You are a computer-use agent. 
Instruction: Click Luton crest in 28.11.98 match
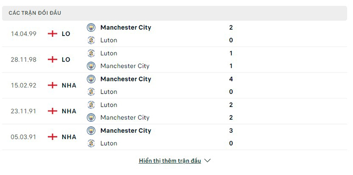coord(91,53)
